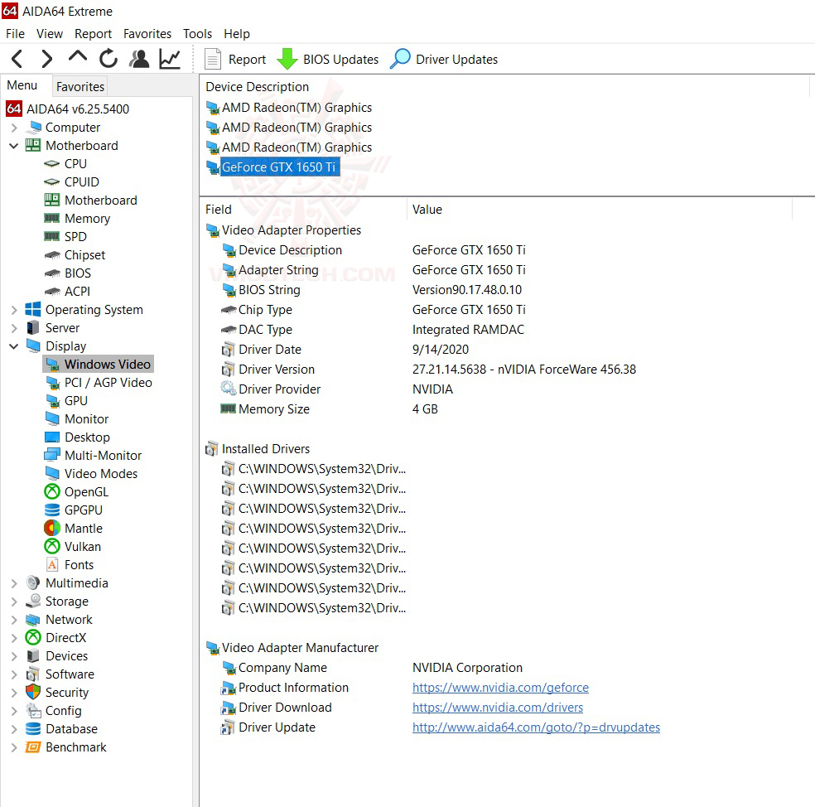Select the Memory Size row
815x807 pixels.
pos(330,409)
